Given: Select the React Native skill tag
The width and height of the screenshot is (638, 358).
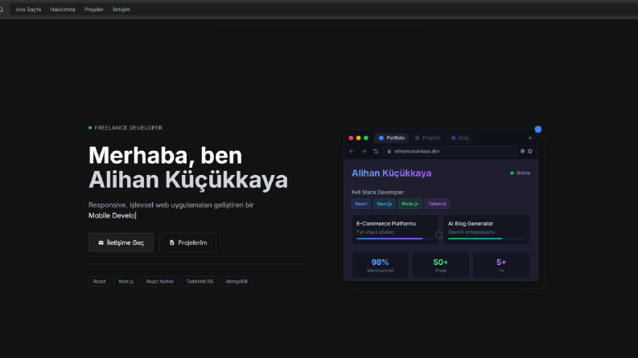Looking at the screenshot, I should pos(159,281).
